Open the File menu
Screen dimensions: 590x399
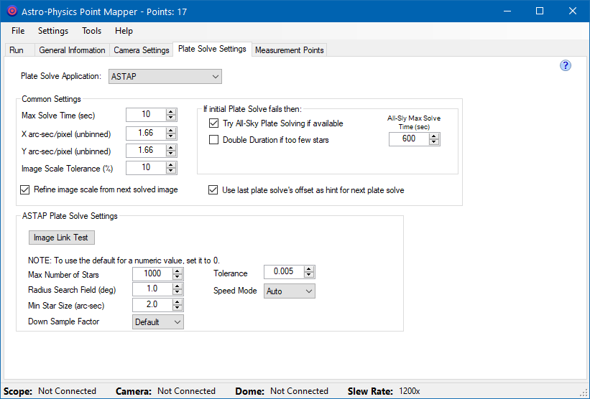pos(18,31)
